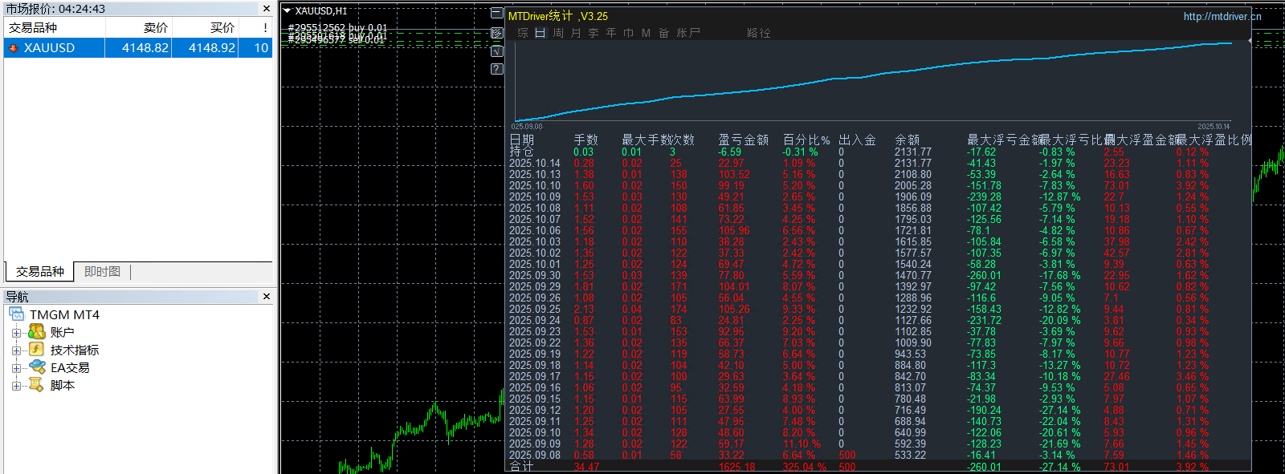This screenshot has height=474, width=1285.
Task: Click the 盈亏金额 column header
Action: (x=743, y=140)
